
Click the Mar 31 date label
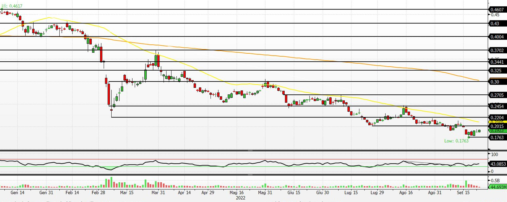pos(158,193)
